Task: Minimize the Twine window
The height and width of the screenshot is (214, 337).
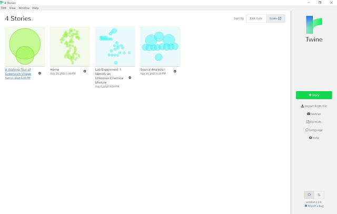Action: click(309, 3)
